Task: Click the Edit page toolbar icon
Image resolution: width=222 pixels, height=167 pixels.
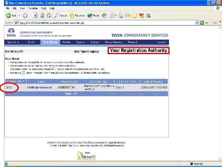Action: coord(127,15)
